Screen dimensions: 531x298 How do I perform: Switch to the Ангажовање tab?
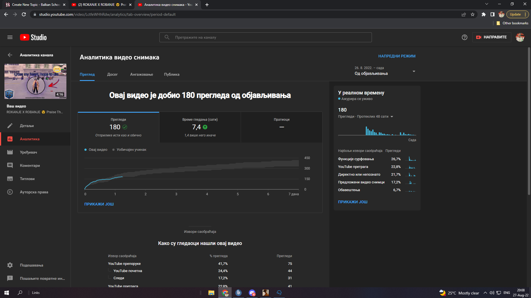pyautogui.click(x=141, y=74)
